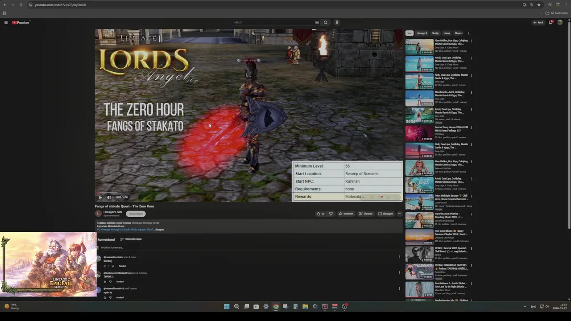Click the YouTube search box
Viewport: 571px width, 321px height.
click(272, 22)
